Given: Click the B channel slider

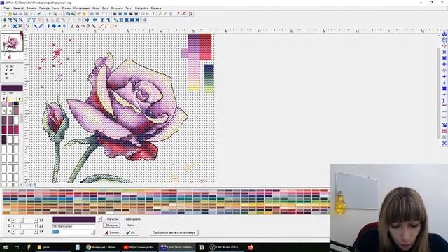Looking at the screenshot, I should [24, 232].
